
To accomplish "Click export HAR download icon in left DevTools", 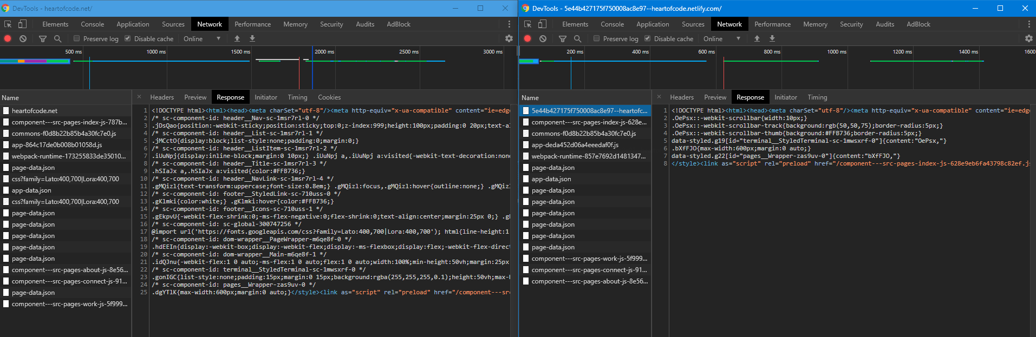I will pyautogui.click(x=252, y=38).
